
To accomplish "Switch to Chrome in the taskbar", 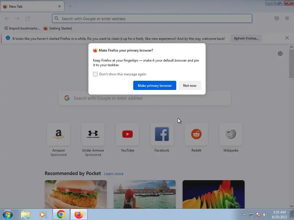I will coord(61,214).
